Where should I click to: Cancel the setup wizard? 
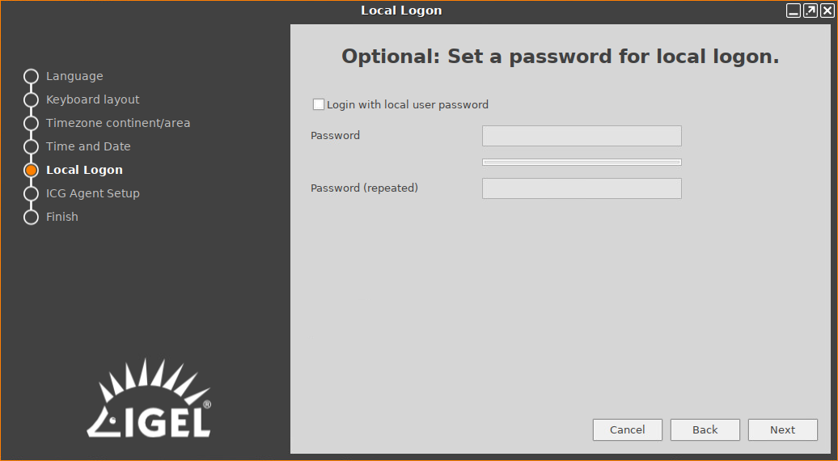627,429
